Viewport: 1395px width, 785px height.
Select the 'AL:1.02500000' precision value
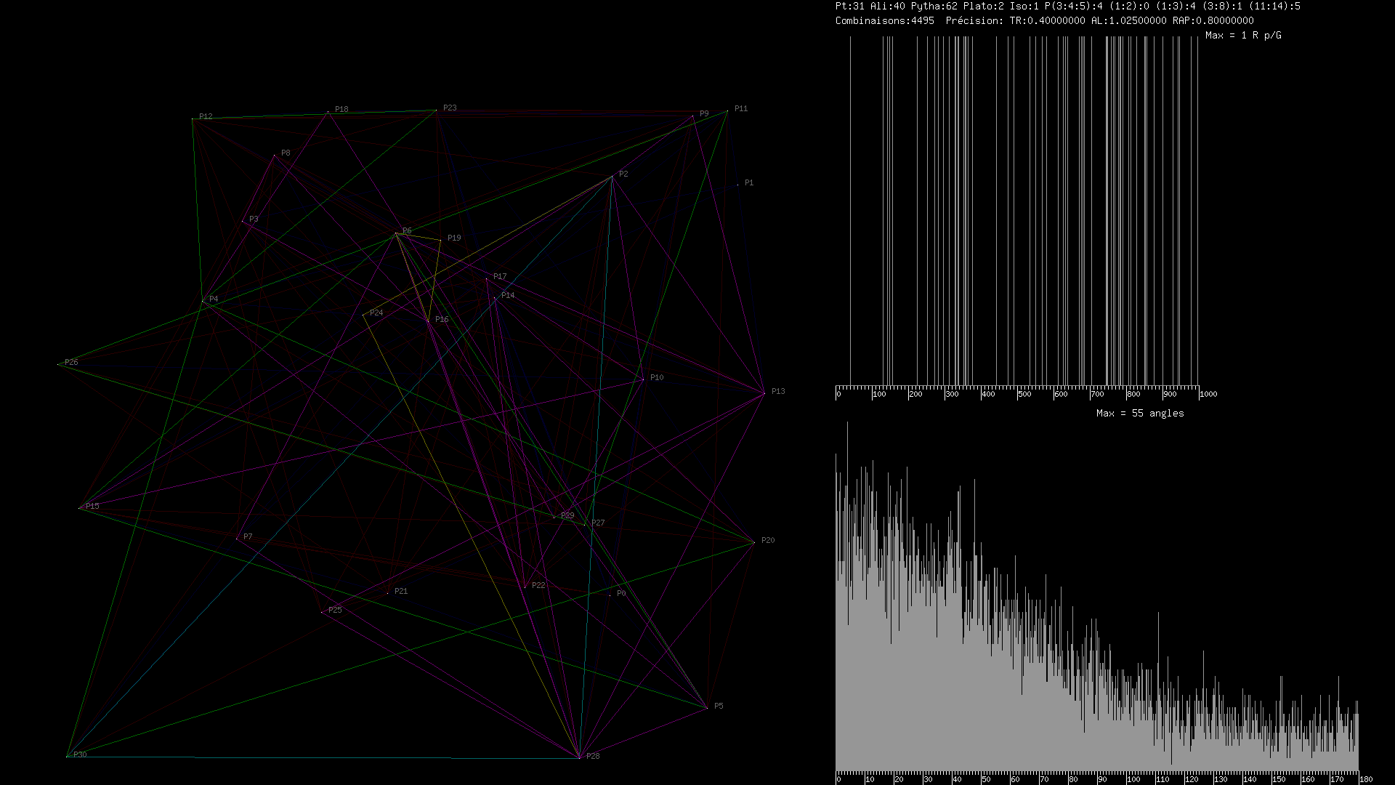point(1129,20)
